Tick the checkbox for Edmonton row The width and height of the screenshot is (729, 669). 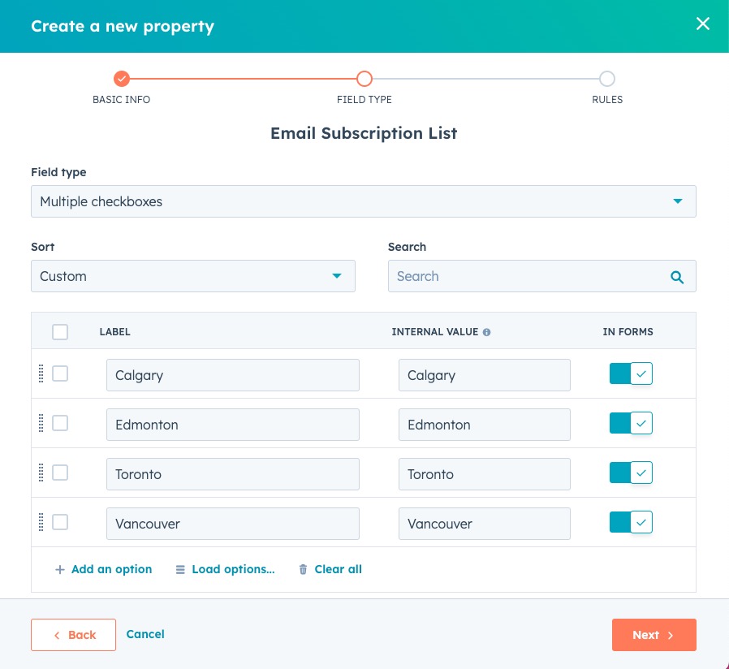click(x=60, y=423)
